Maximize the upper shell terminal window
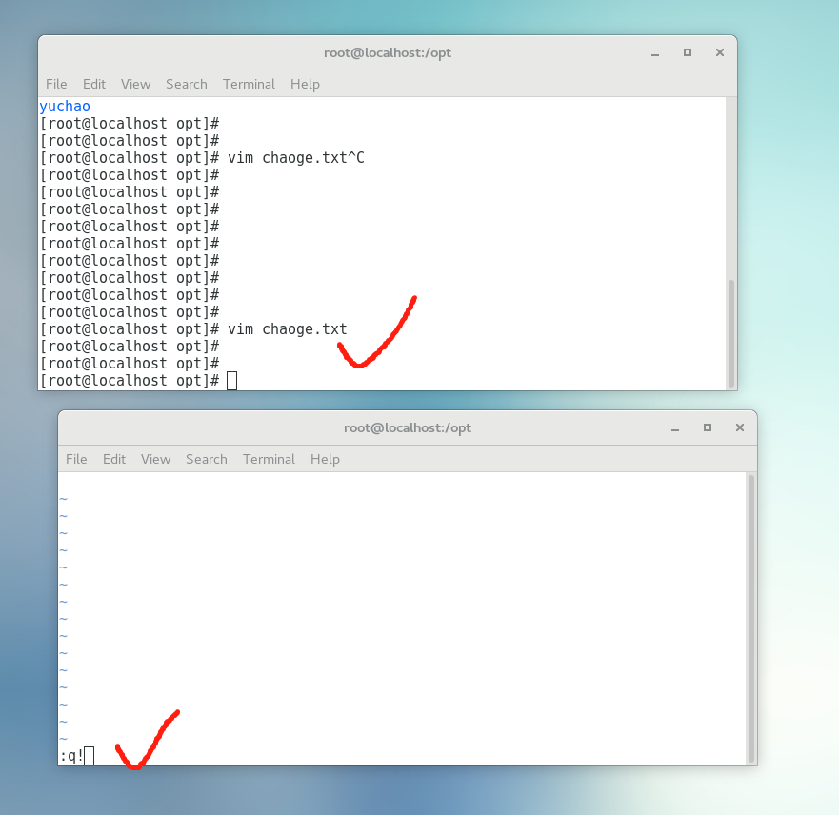This screenshot has height=815, width=839. tap(687, 53)
